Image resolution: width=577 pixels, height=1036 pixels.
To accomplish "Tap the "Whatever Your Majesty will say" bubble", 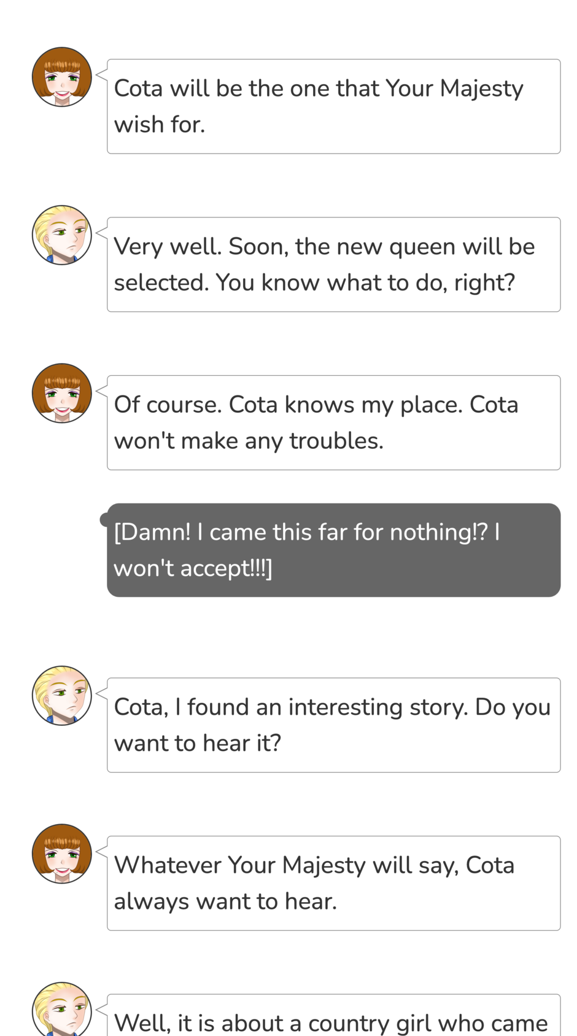I will (x=333, y=883).
